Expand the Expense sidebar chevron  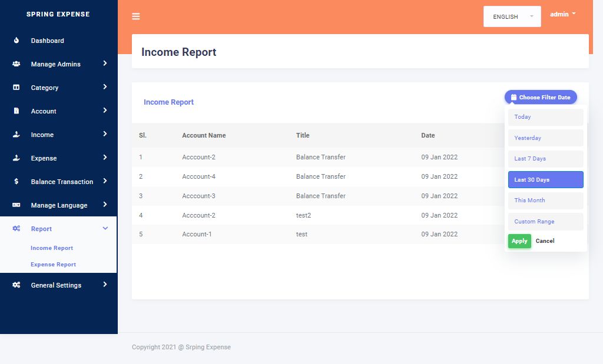point(105,158)
